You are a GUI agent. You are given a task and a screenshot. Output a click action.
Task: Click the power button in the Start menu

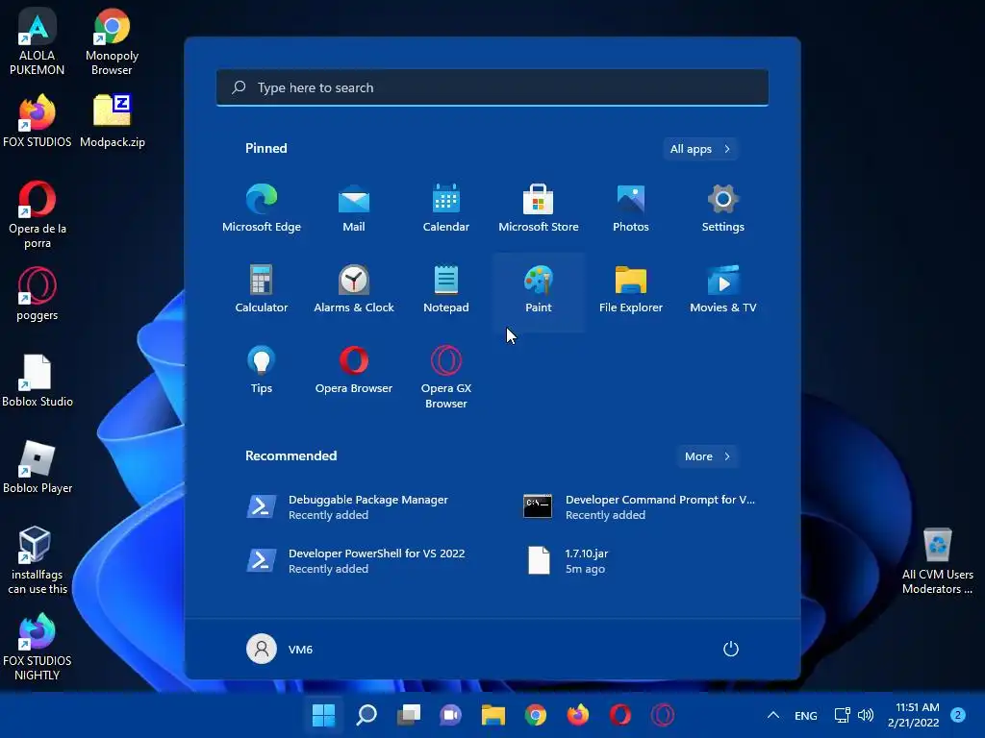[x=731, y=649]
